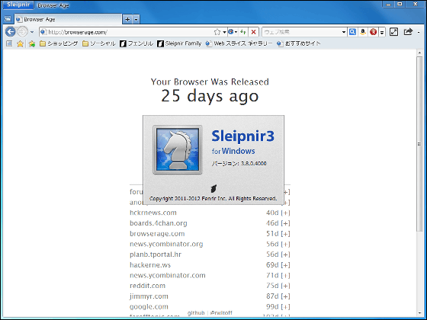Select the Browser Age tab

pyautogui.click(x=68, y=19)
